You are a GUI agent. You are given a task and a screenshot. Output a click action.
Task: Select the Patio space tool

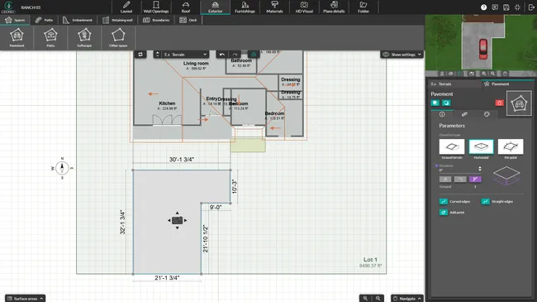[50, 38]
